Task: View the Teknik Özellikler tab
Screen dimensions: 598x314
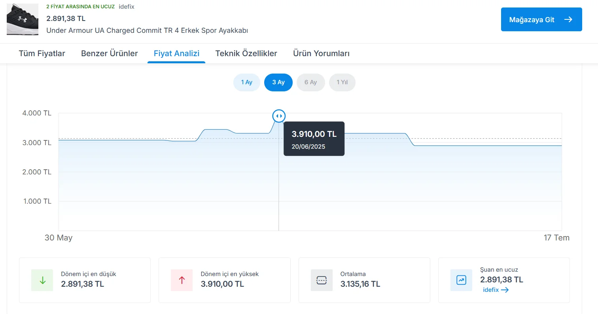Action: point(246,53)
